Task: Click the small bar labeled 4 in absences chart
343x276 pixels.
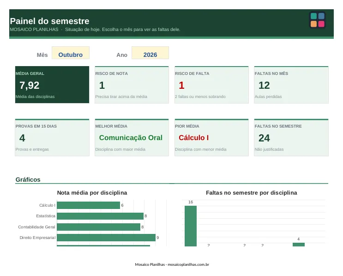Action: click(x=299, y=245)
